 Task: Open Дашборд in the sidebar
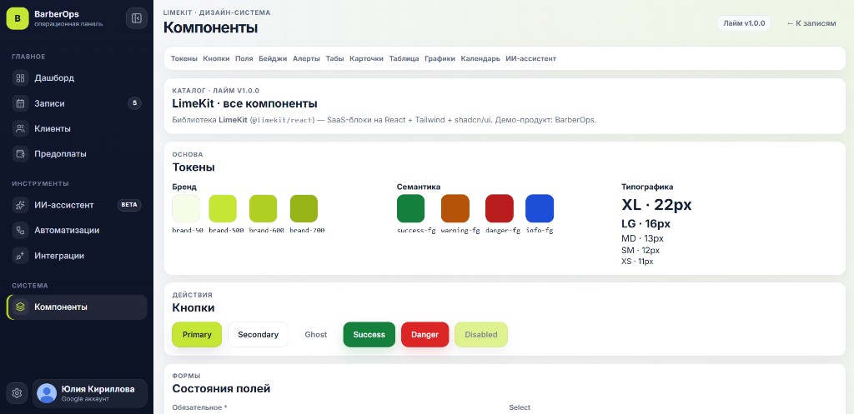coord(77,77)
